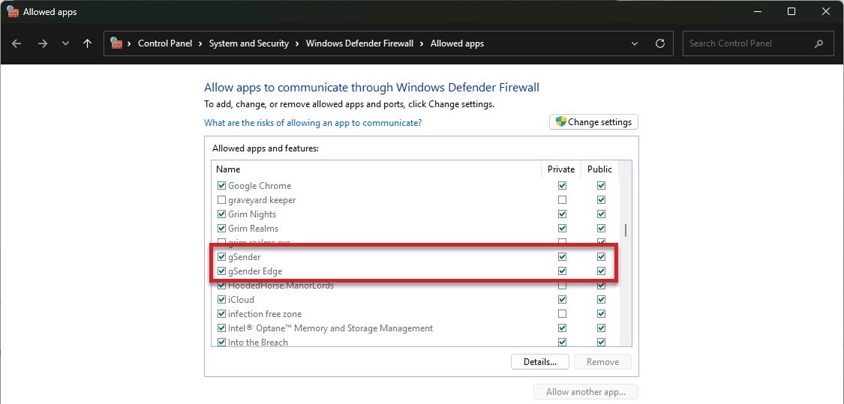844x404 pixels.
Task: Toggle Private checkbox for graveyard keeper
Action: 562,200
